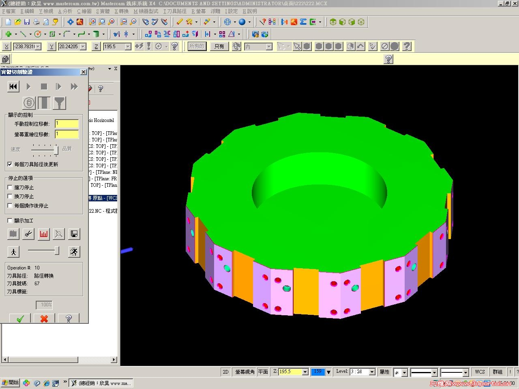This screenshot has width=519, height=389.
Task: Click the stock configuration icon in verify dialog
Action: coord(13,234)
